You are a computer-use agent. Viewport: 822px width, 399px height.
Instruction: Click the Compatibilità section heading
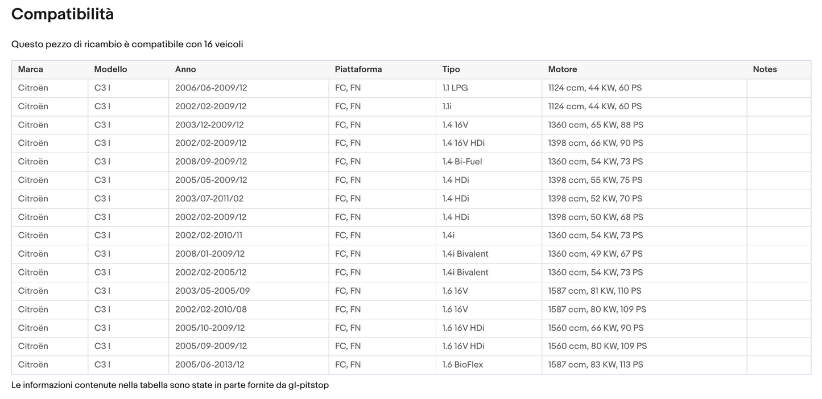(63, 14)
